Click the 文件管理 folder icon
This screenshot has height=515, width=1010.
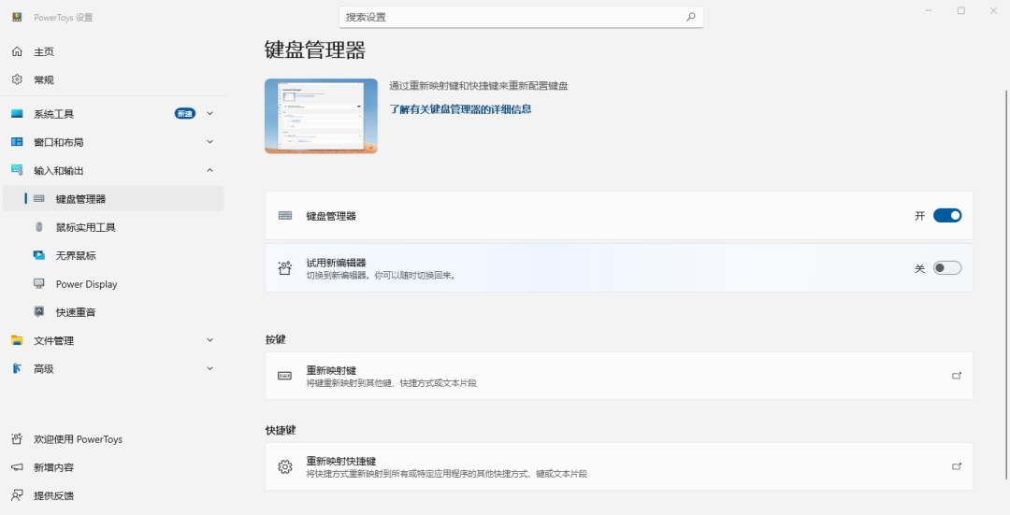[x=18, y=340]
